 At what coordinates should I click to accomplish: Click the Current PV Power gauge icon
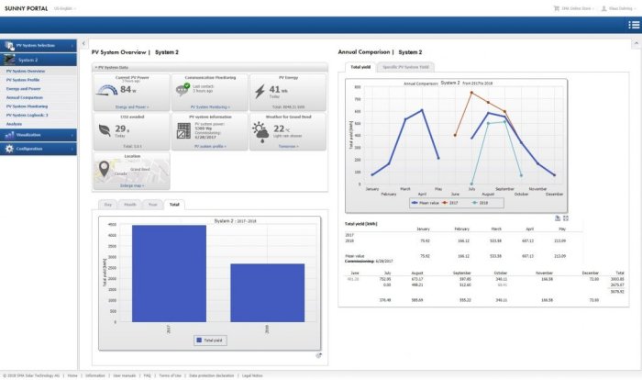click(x=105, y=90)
